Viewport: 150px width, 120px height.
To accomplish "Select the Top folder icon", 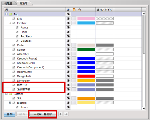I will 10,14.
